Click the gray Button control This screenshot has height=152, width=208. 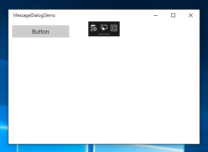41,31
